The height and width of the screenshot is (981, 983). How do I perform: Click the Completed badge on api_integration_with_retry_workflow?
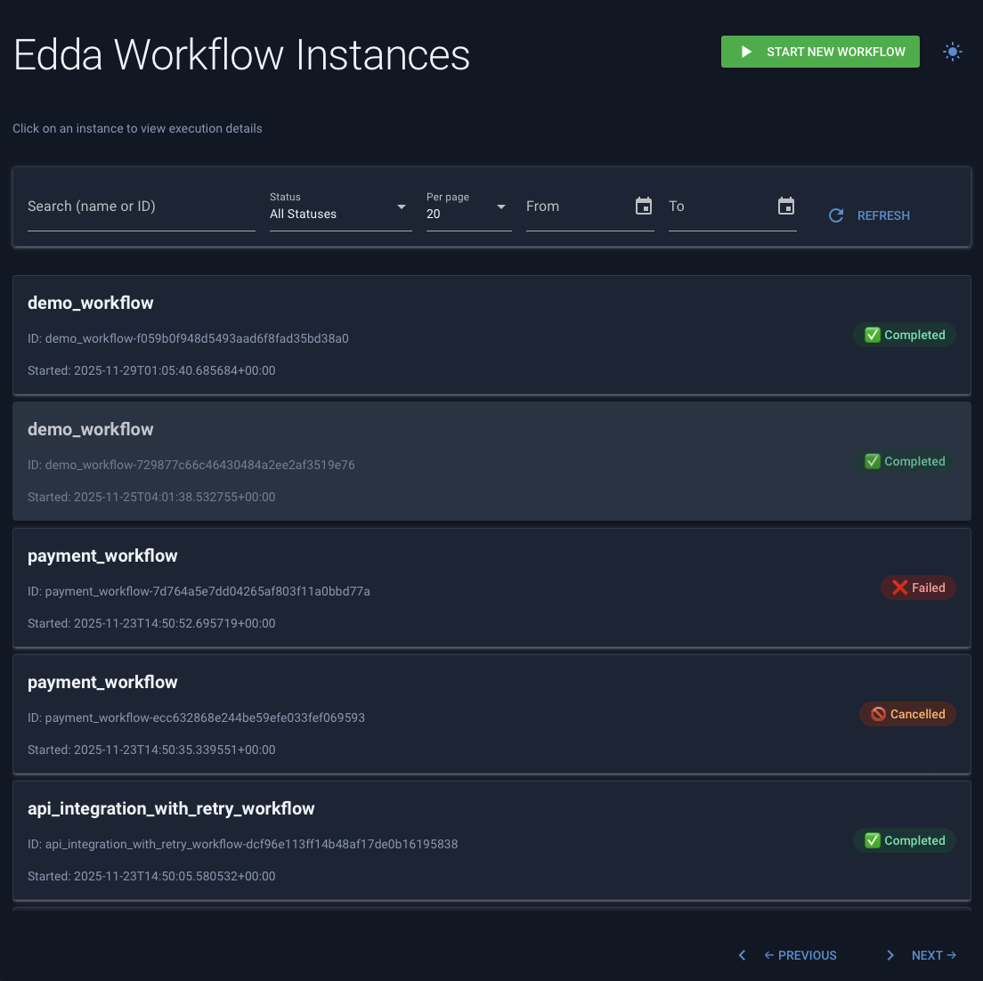[905, 840]
